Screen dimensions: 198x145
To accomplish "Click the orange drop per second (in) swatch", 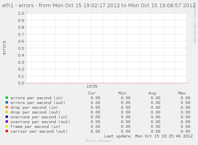I will pos(7,107).
